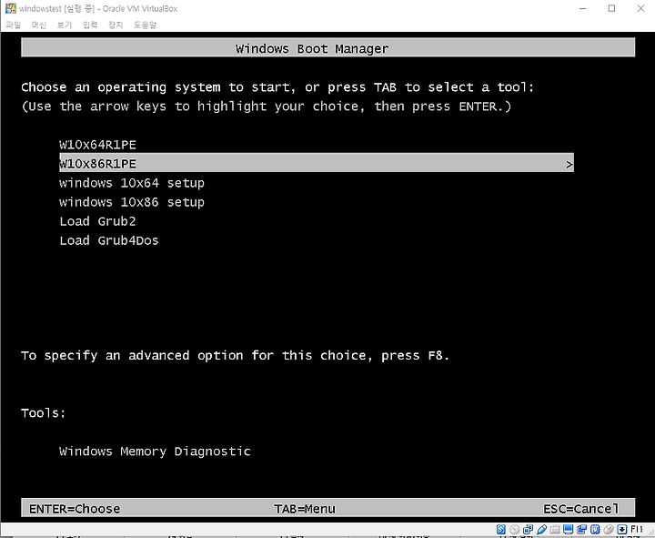
Task: Open the 머신 (Machine) menu
Action: tap(39, 25)
